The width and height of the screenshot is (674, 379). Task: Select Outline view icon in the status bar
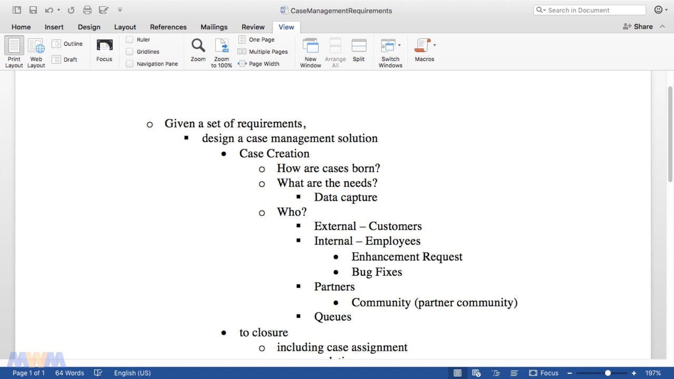pyautogui.click(x=495, y=373)
